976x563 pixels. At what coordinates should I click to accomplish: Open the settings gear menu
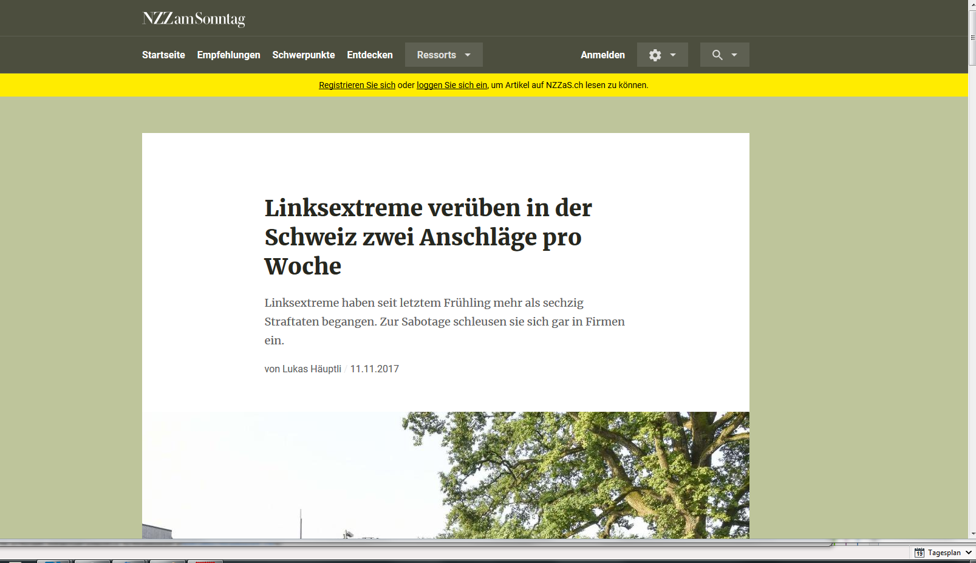(x=655, y=55)
